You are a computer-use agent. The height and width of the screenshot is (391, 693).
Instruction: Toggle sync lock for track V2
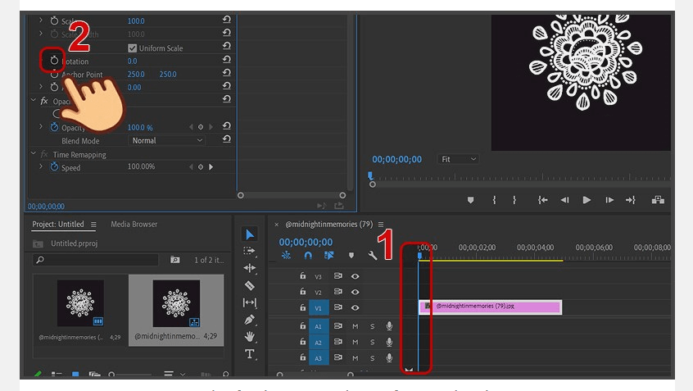pyautogui.click(x=338, y=292)
